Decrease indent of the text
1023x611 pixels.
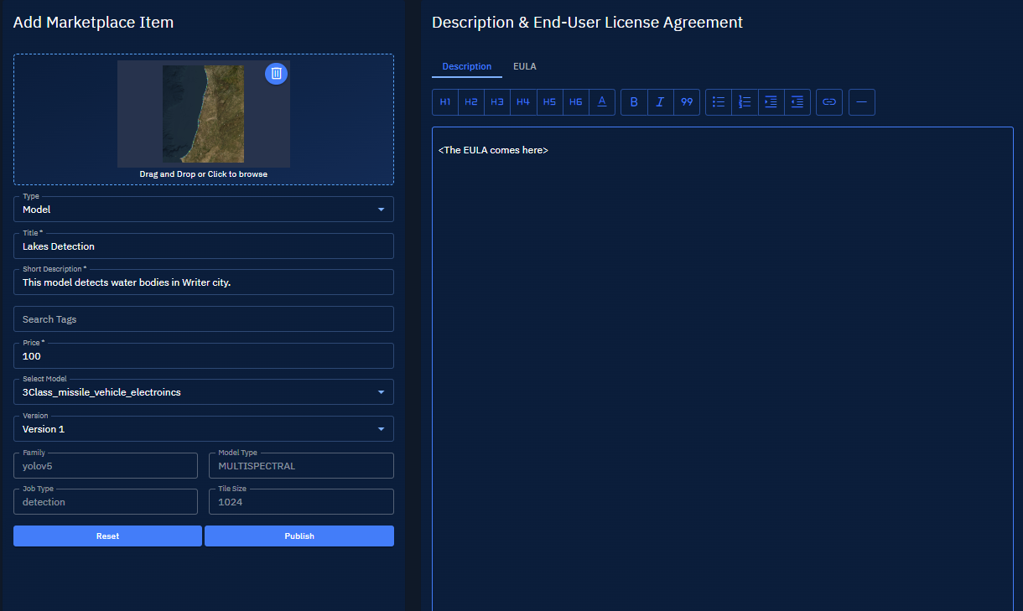click(797, 102)
